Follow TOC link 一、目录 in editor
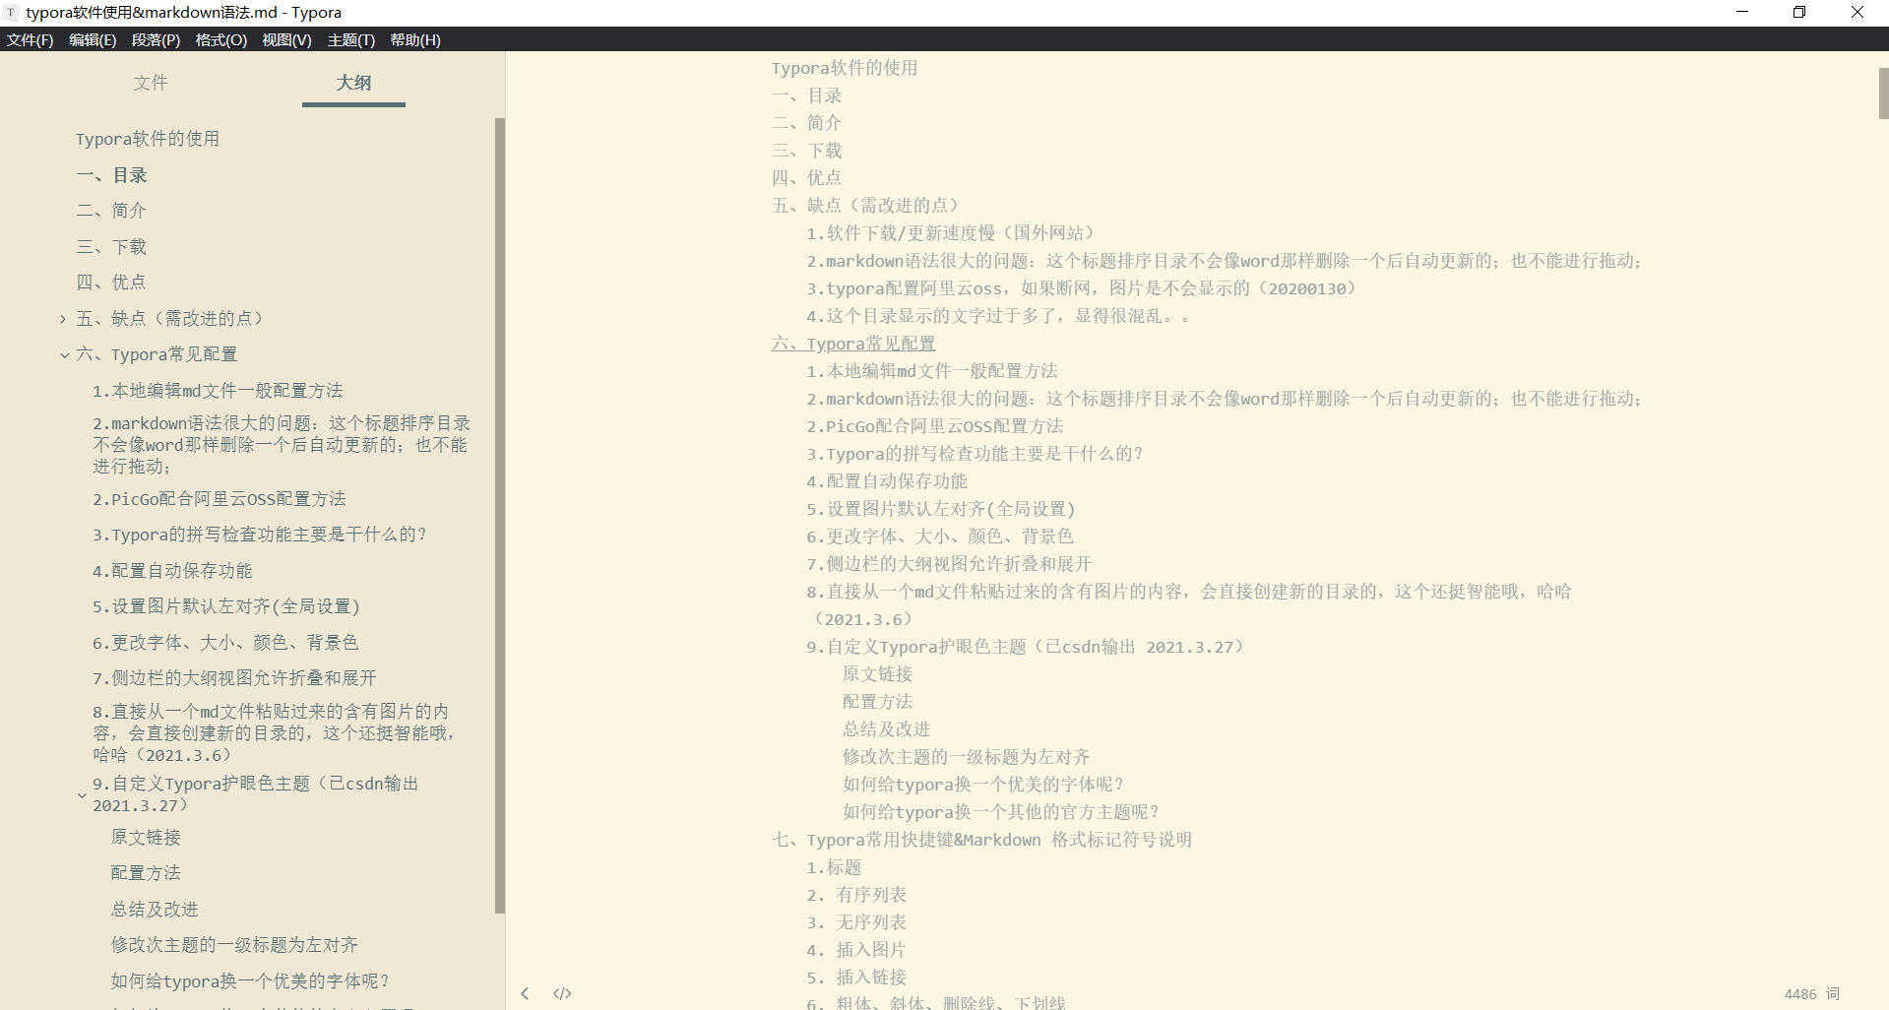Image resolution: width=1889 pixels, height=1010 pixels. (807, 95)
